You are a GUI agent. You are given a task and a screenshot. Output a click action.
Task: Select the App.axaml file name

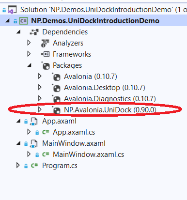point(59,121)
